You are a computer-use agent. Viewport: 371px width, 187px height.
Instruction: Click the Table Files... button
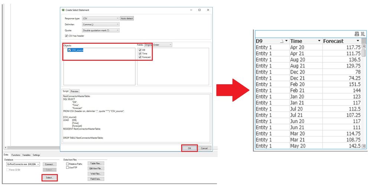coord(95,163)
